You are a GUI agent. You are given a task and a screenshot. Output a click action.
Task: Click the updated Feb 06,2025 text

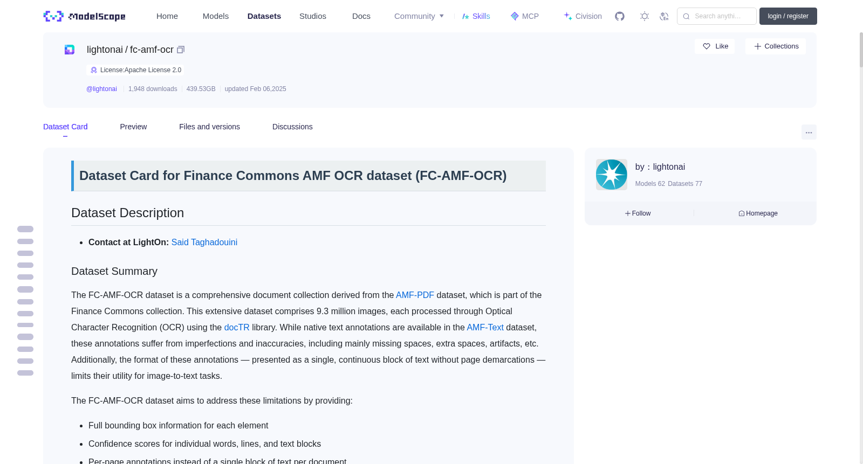click(255, 89)
